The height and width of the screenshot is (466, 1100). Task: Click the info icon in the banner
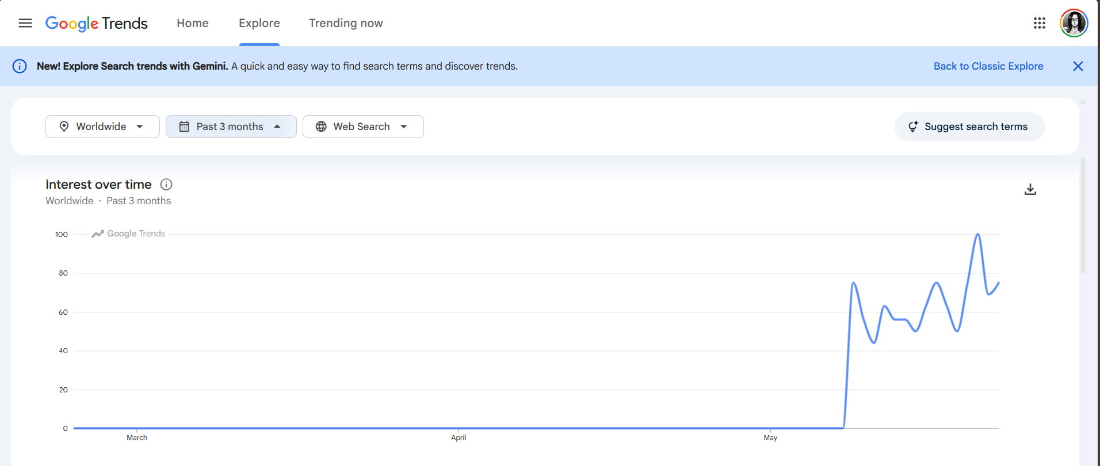(x=20, y=66)
